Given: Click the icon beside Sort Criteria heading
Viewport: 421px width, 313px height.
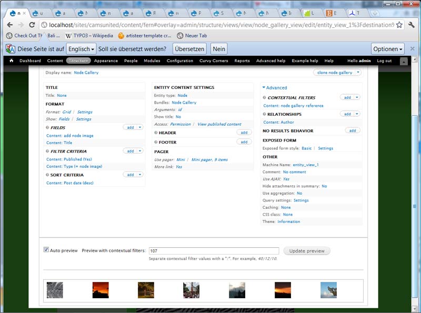Looking at the screenshot, I should 48,175.
